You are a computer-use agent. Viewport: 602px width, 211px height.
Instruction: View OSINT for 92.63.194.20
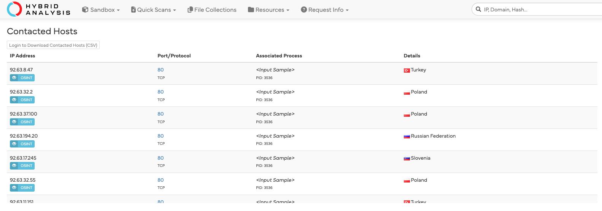[22, 144]
